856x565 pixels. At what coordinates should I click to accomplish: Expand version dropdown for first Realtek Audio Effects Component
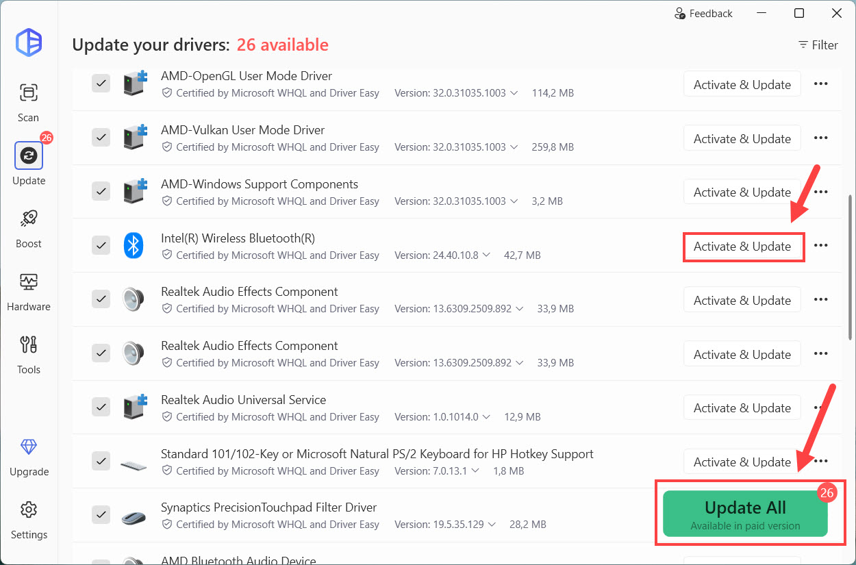pyautogui.click(x=520, y=309)
